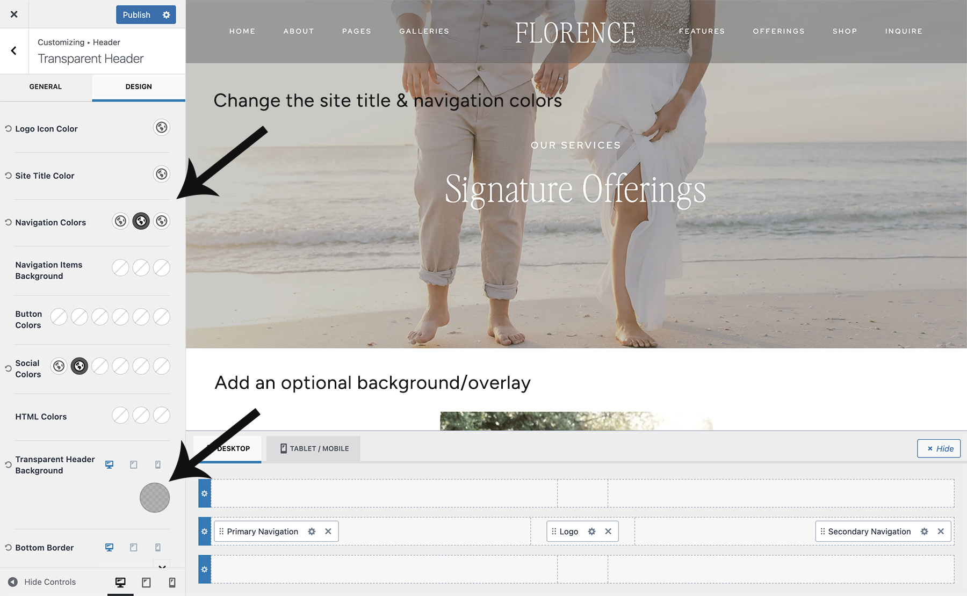Viewport: 967px width, 596px height.
Task: Remove the Logo item from header row
Action: pyautogui.click(x=608, y=532)
